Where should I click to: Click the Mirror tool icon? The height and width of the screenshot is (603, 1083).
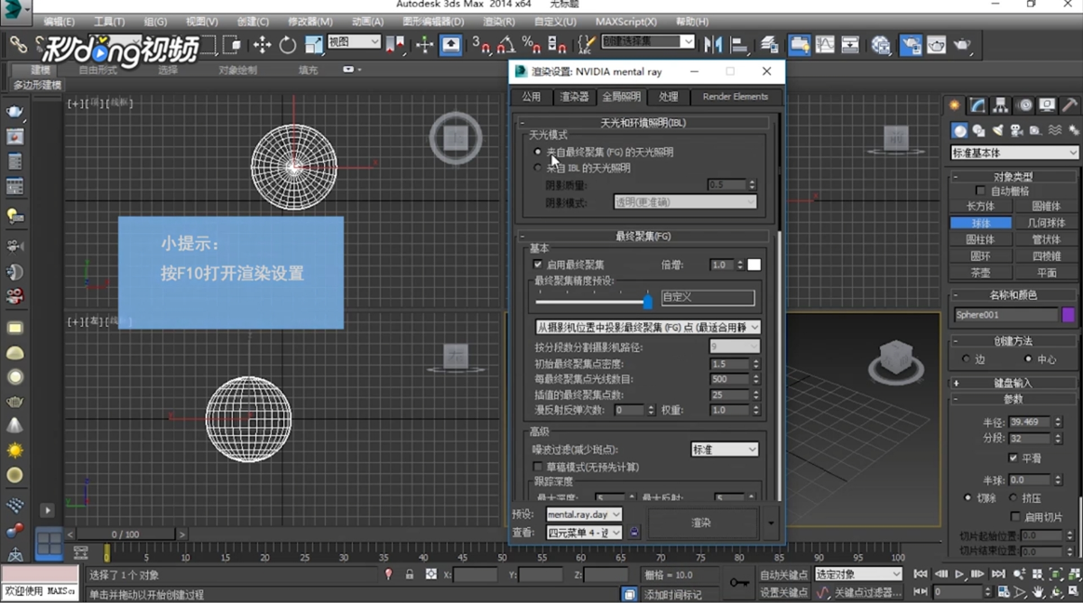pos(714,44)
